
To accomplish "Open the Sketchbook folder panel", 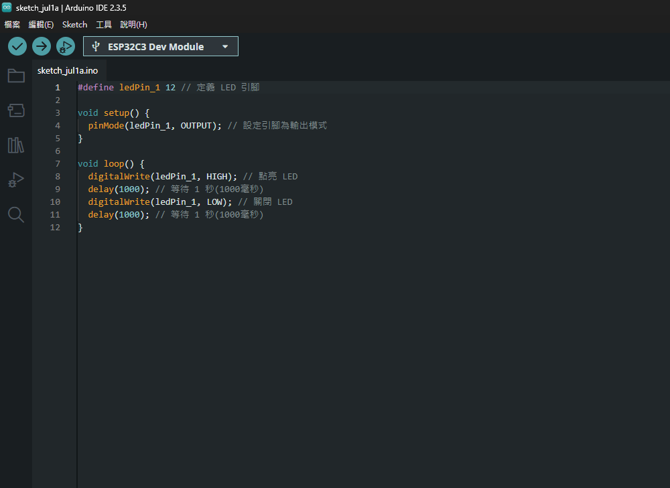I will 16,76.
